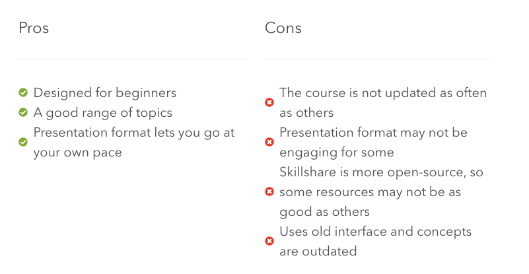The width and height of the screenshot is (529, 274).
Task: Click the text some resources may not be as
Action: tap(370, 192)
